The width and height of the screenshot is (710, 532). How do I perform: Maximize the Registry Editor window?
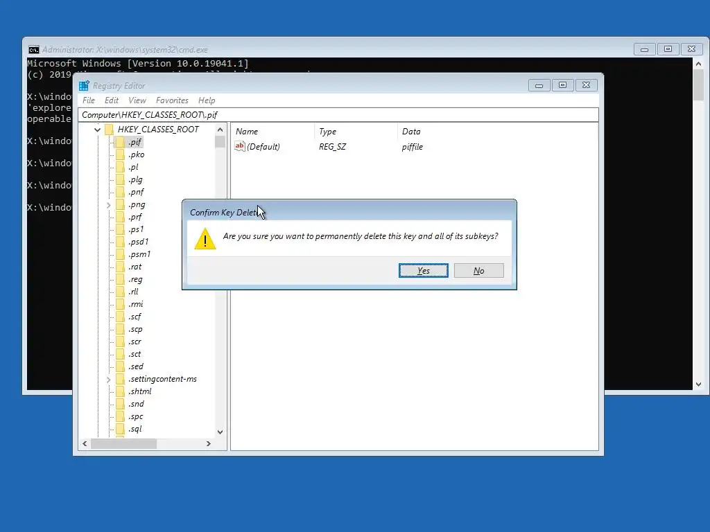[562, 85]
